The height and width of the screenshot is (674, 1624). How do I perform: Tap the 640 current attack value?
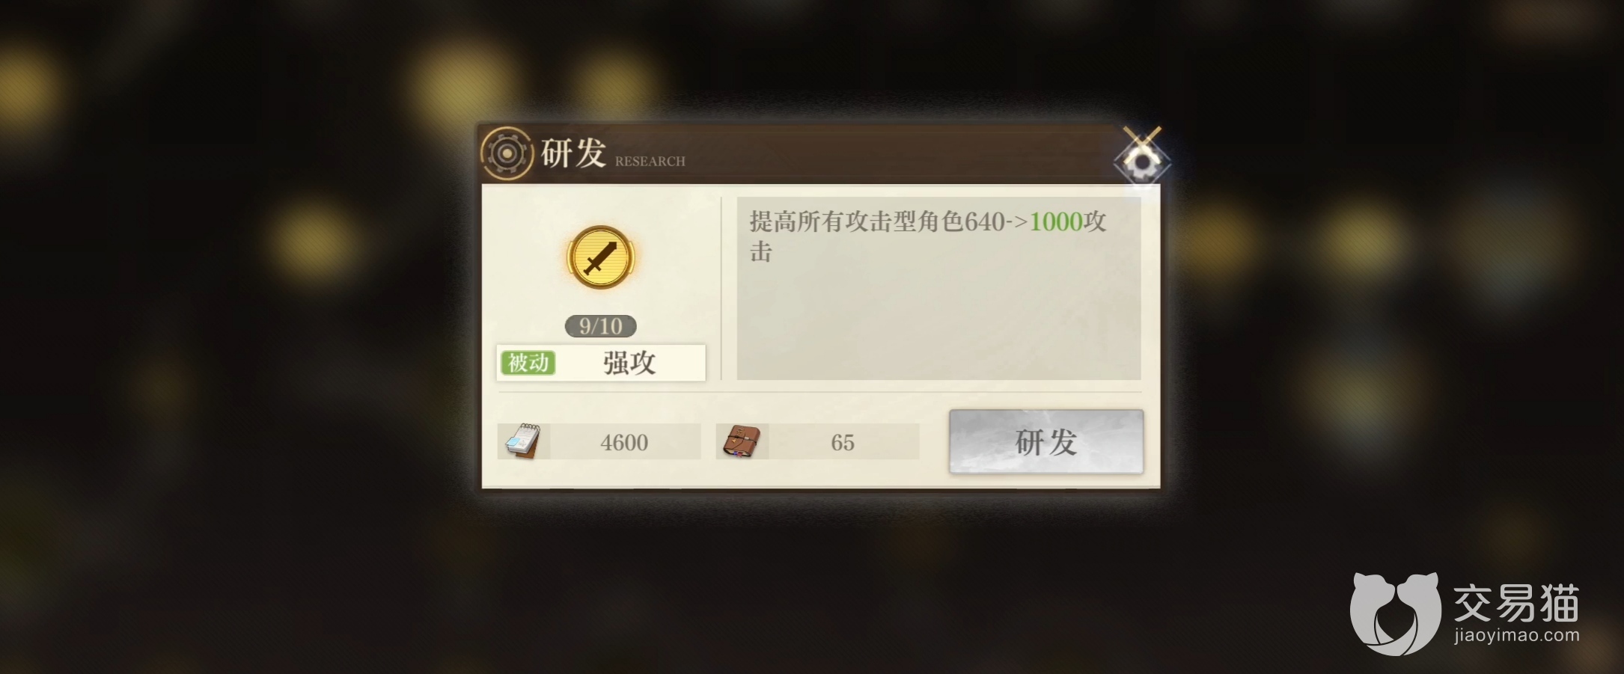tap(984, 221)
